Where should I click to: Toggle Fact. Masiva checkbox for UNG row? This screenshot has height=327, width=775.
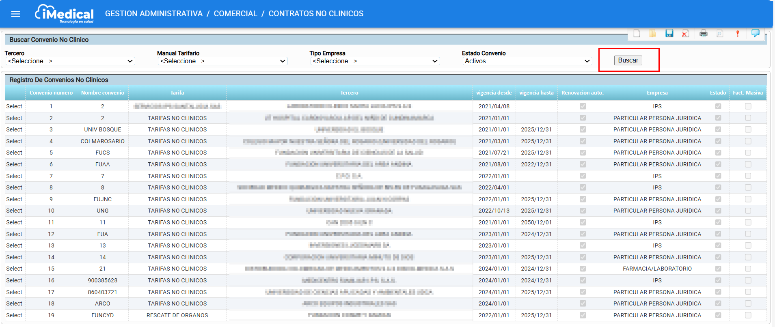748,211
